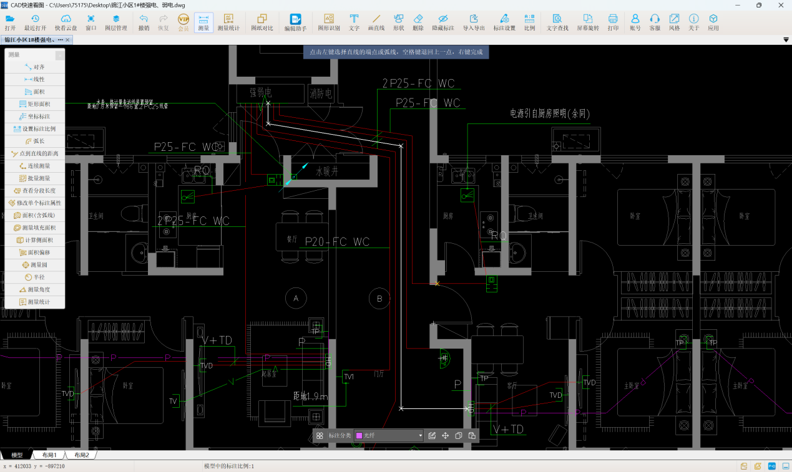Open the 编辑助手 editing assistant

[295, 22]
